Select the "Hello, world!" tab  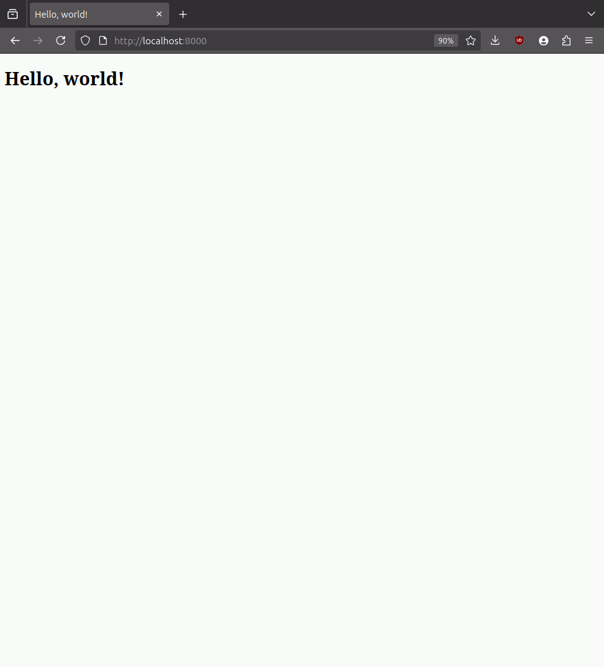tap(88, 14)
